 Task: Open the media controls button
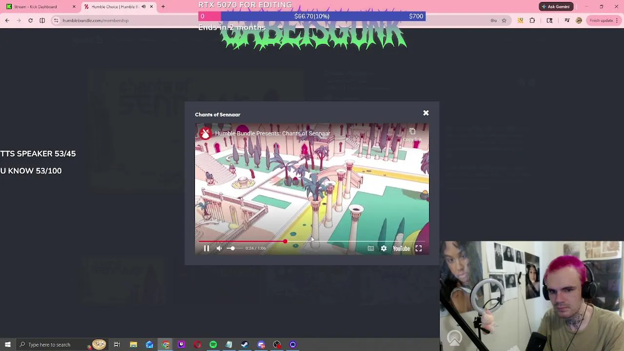[567, 20]
